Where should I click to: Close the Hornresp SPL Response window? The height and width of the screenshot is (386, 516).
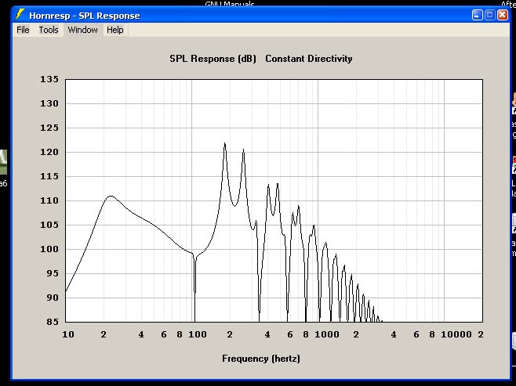[x=503, y=15]
